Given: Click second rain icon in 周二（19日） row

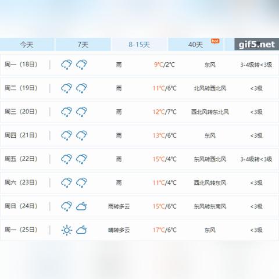Looking at the screenshot, I should pyautogui.click(x=81, y=88).
